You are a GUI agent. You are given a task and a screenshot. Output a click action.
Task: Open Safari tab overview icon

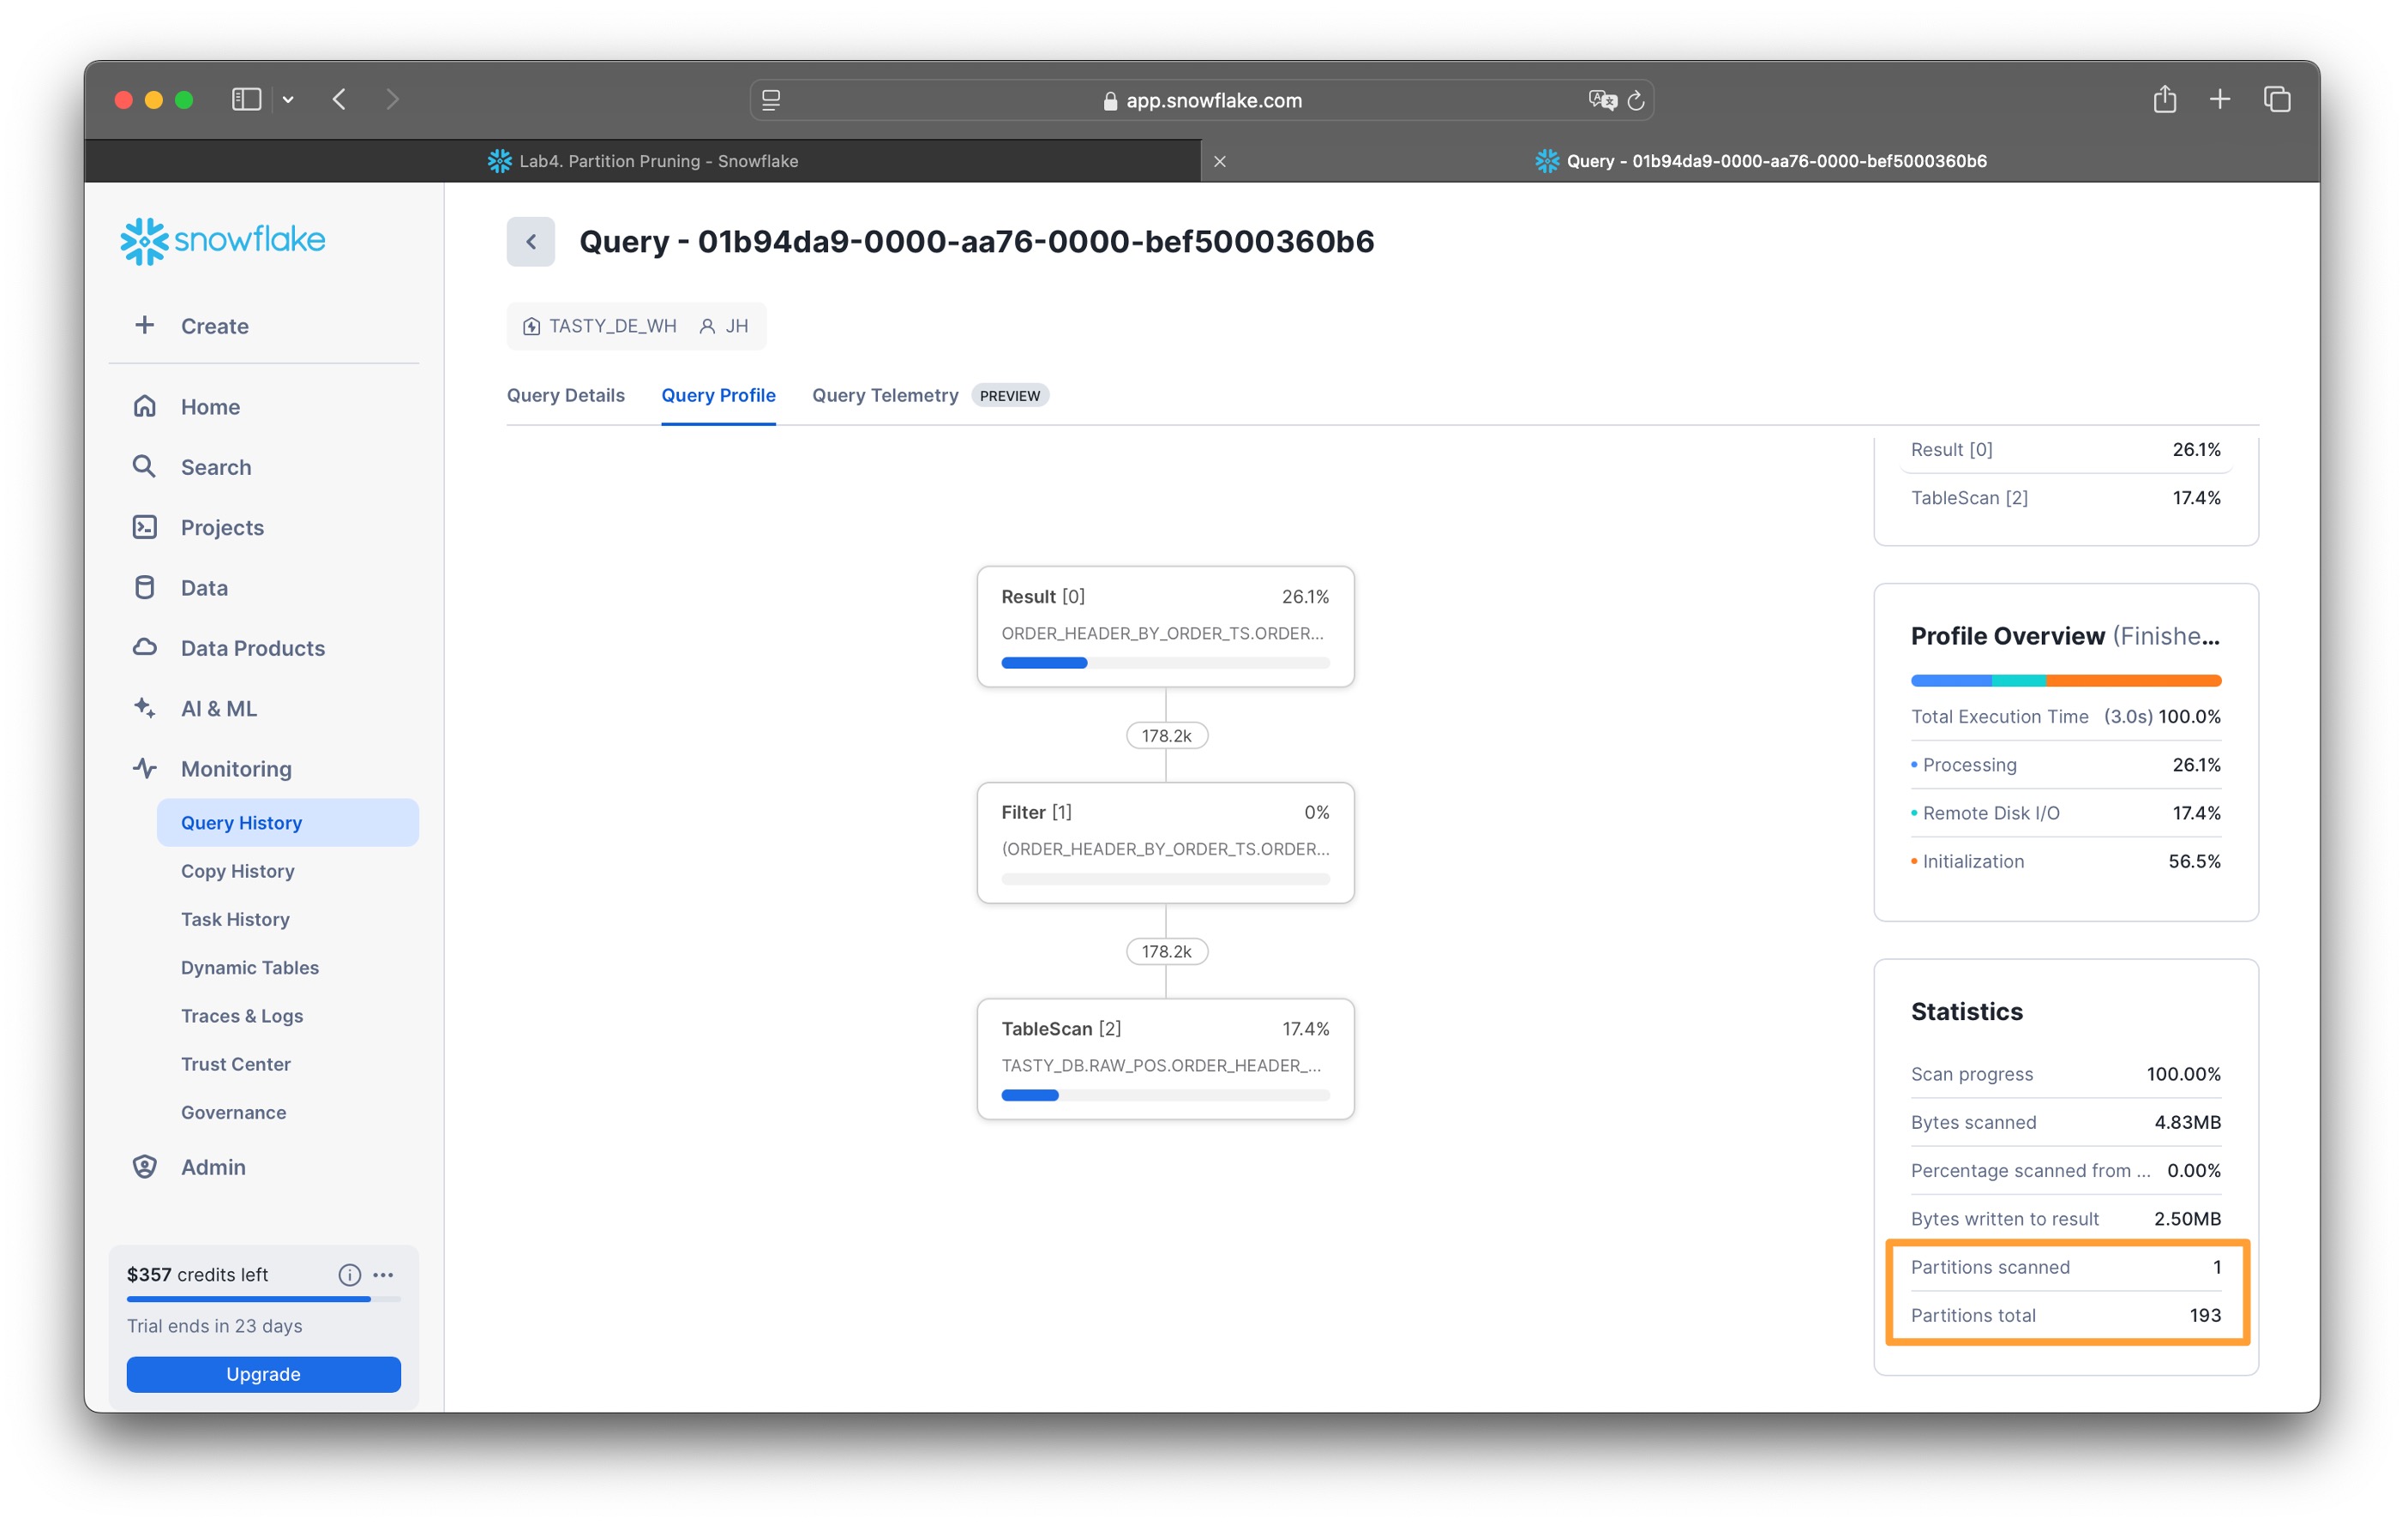tap(2277, 99)
